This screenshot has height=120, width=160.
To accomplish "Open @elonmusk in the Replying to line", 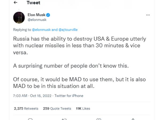I will [41, 30].
